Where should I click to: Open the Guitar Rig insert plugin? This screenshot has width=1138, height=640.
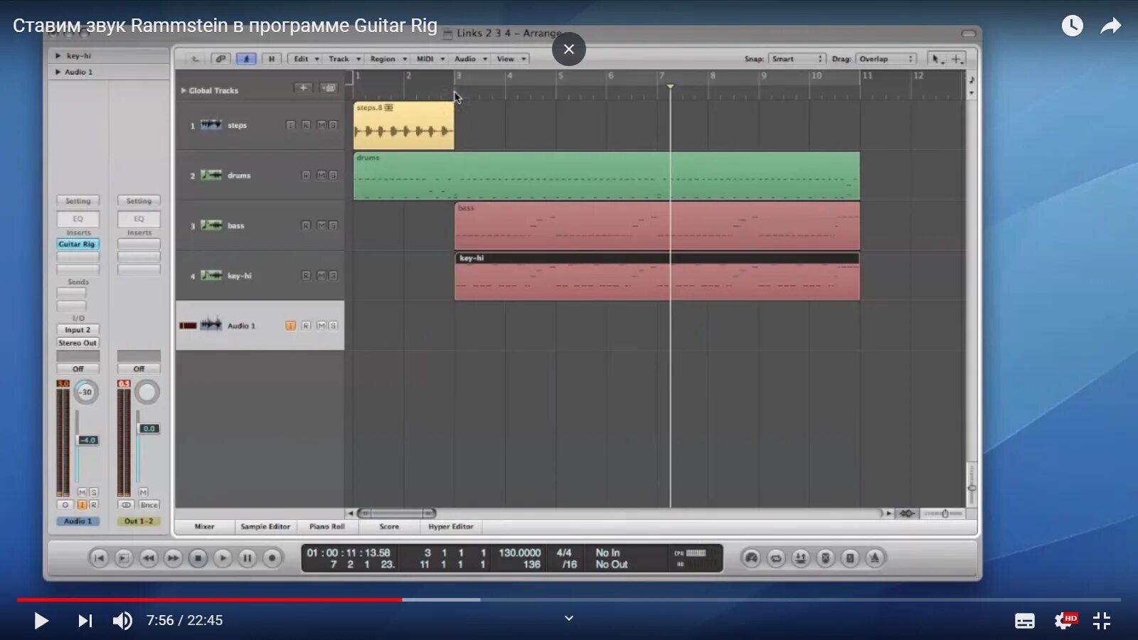(x=78, y=244)
